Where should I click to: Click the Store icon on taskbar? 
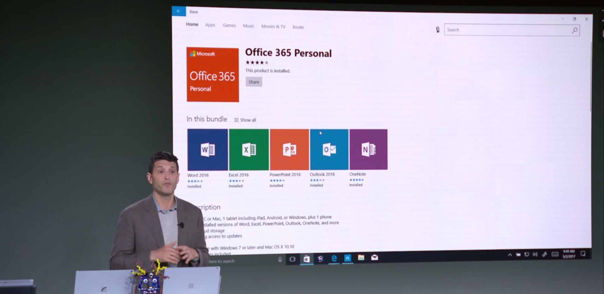coord(306,259)
